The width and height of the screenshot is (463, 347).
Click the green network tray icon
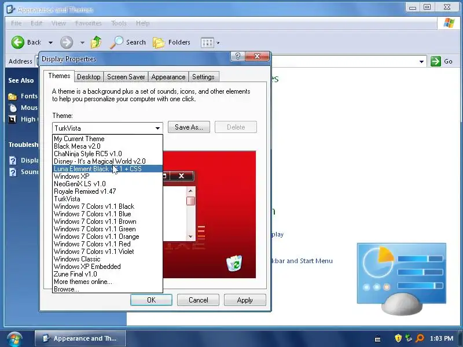[409, 338]
